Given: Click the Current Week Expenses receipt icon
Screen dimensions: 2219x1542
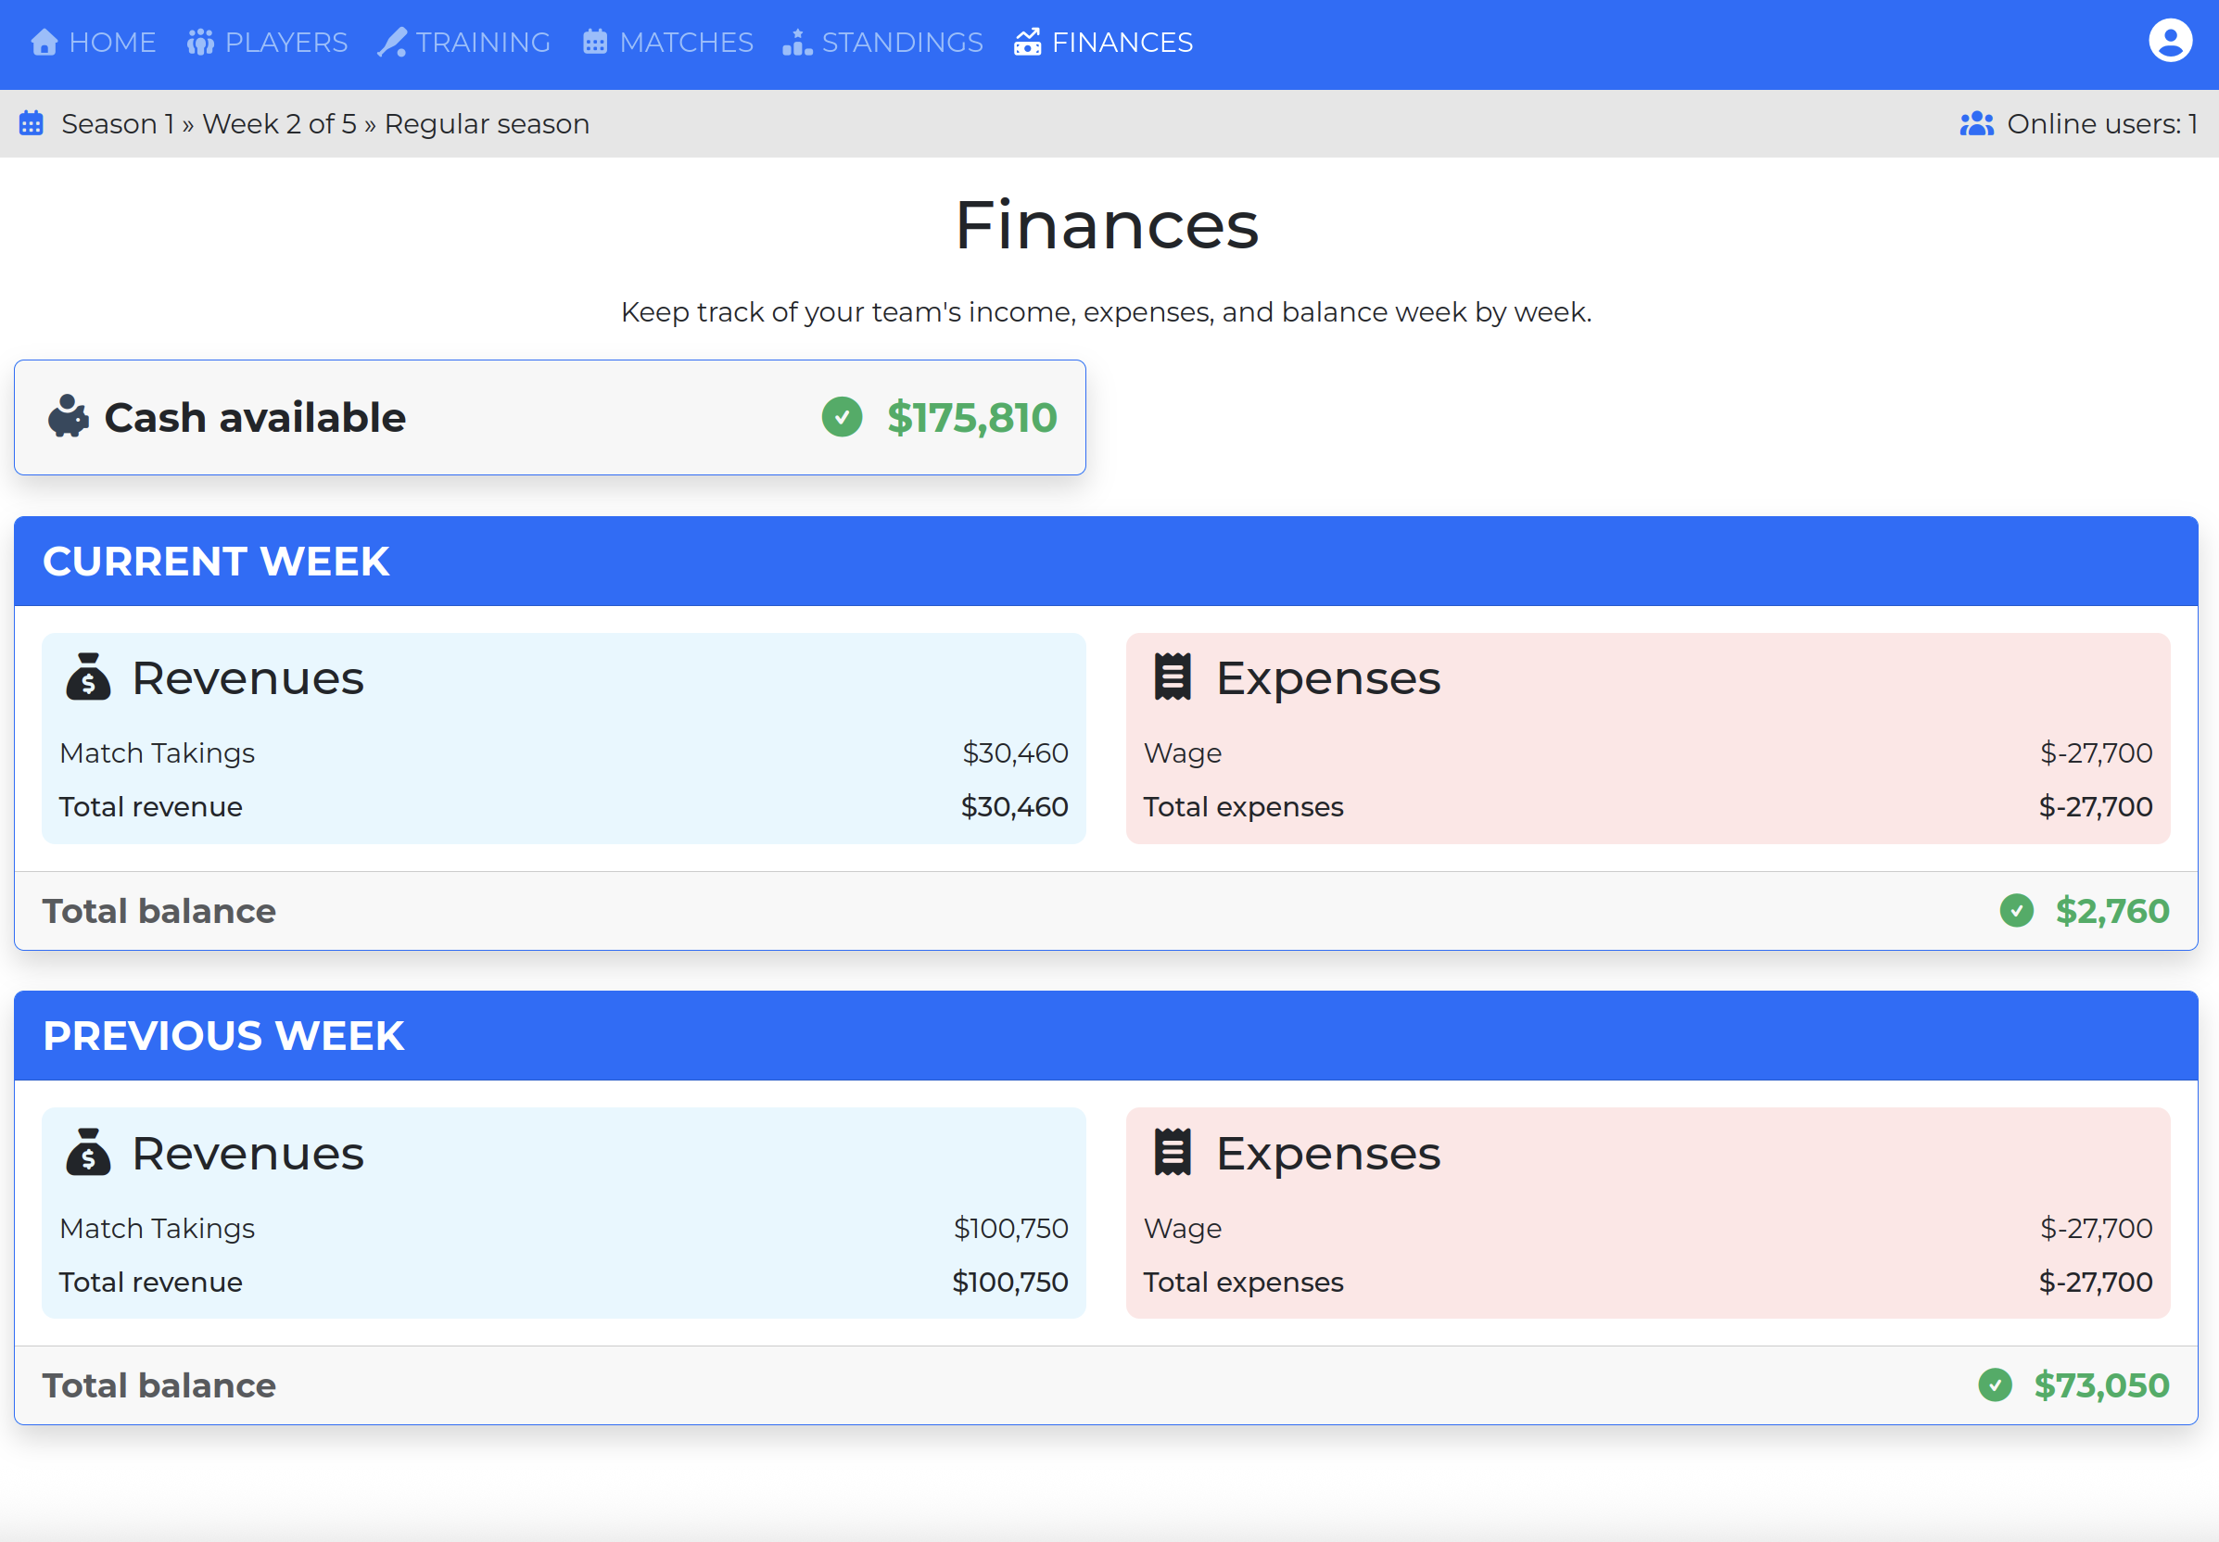Looking at the screenshot, I should point(1173,676).
